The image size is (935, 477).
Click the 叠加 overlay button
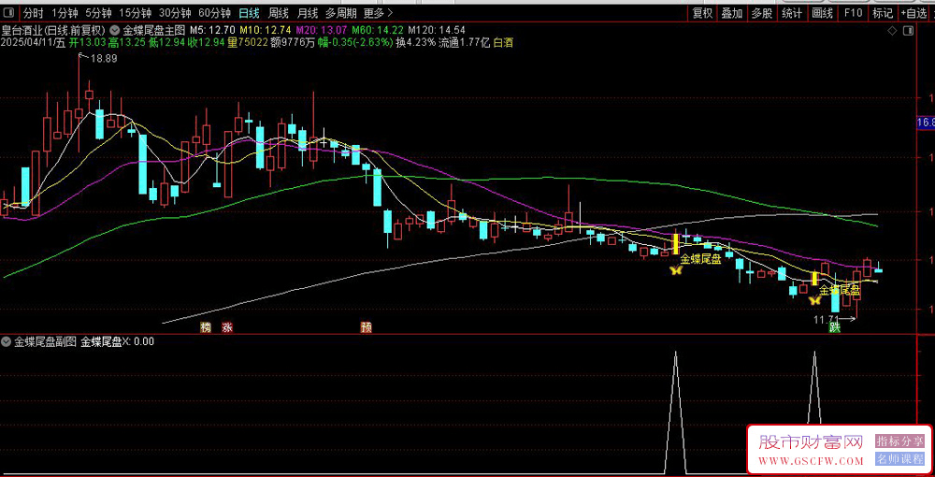coord(732,12)
